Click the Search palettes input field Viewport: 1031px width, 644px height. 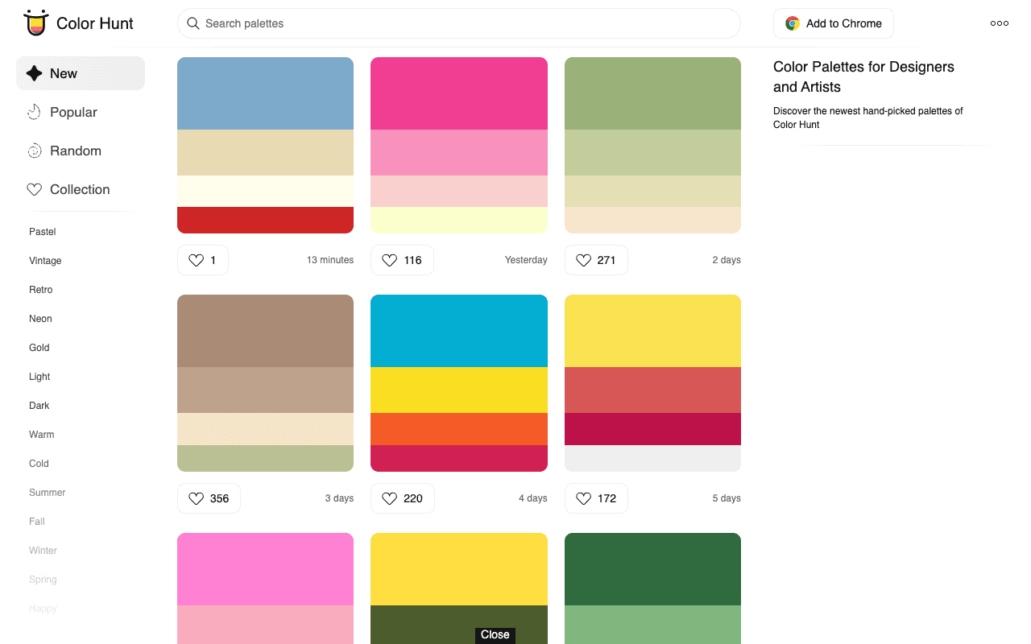pos(458,23)
